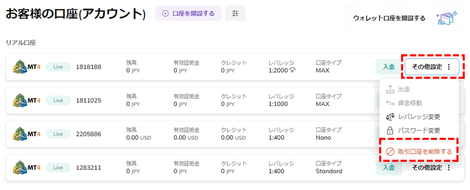Open その他設定 dropdown for account 1818188
Image resolution: width=470 pixels, height=190 pixels.
point(432,67)
